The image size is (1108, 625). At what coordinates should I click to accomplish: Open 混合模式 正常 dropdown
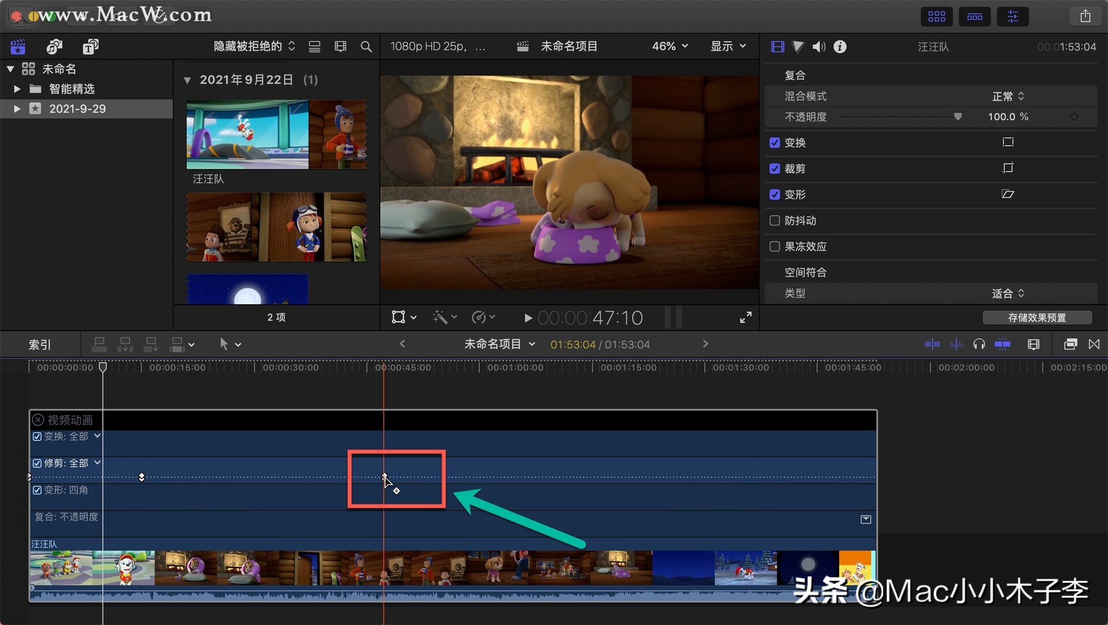pyautogui.click(x=1008, y=96)
